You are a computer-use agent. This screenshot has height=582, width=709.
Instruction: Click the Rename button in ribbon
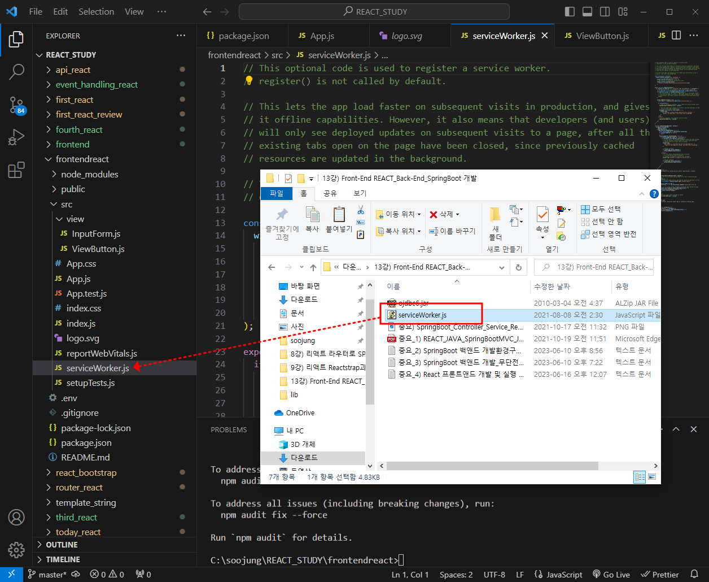(x=452, y=231)
